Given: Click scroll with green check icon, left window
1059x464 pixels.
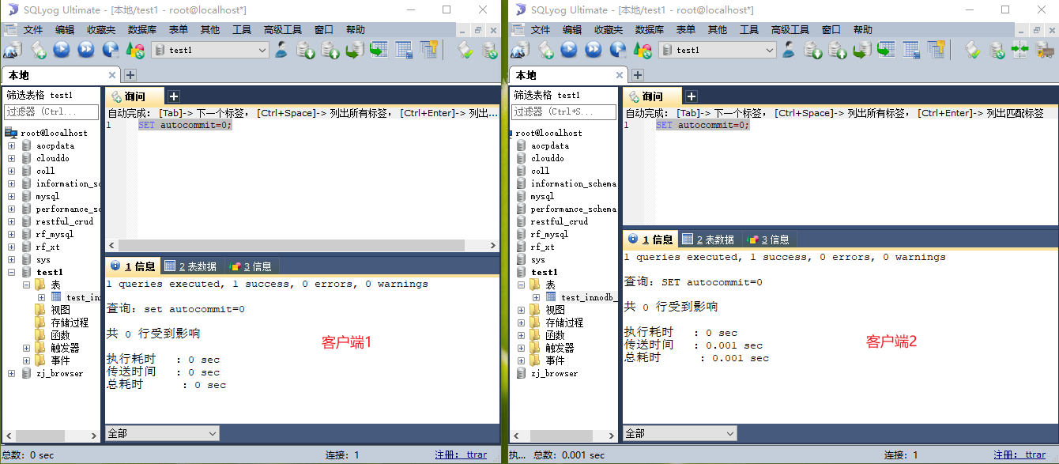Looking at the screenshot, I should [465, 50].
